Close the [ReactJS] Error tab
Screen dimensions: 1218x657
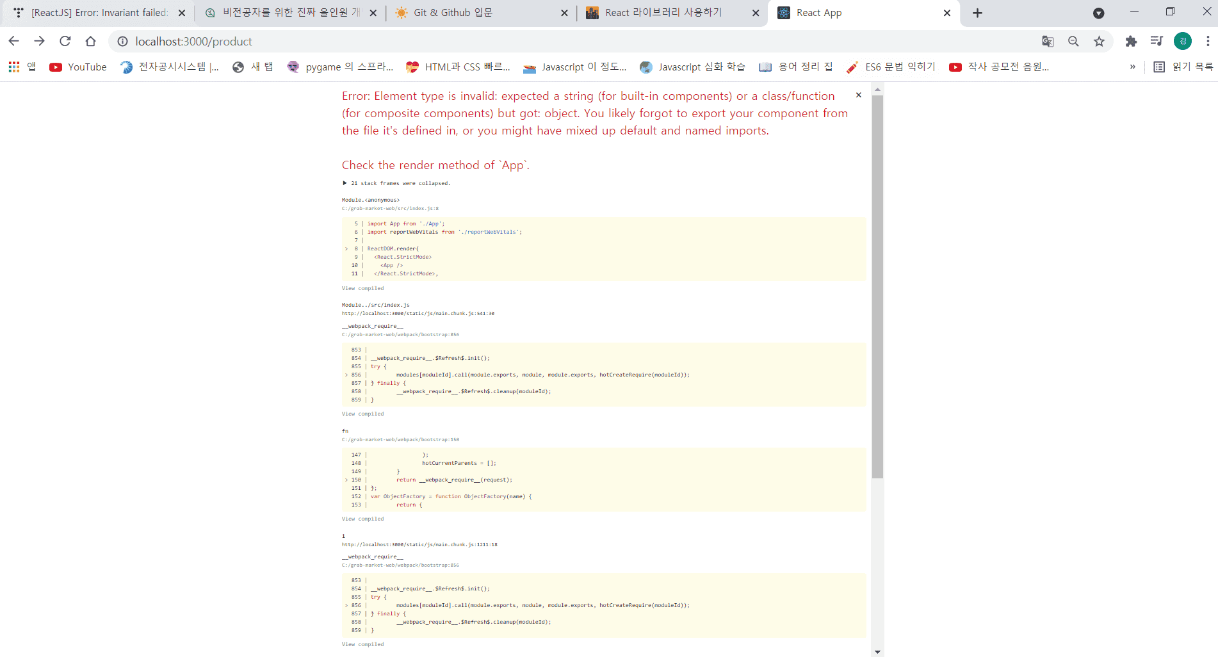pos(182,13)
